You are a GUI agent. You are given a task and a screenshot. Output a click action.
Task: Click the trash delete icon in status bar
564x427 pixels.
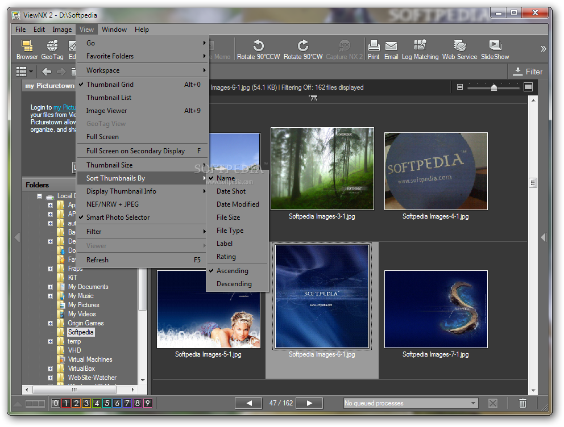point(522,403)
